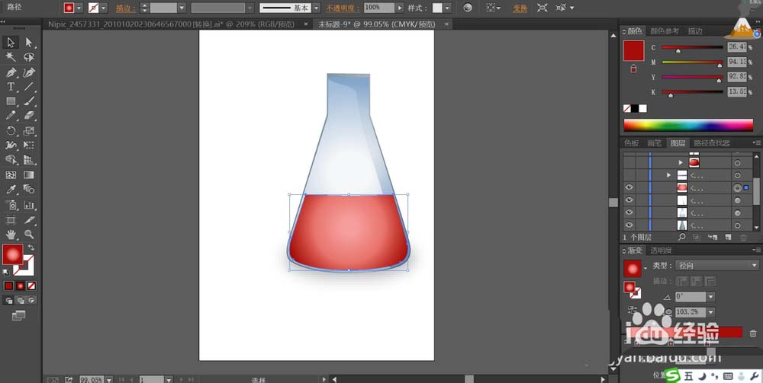Switch to 透明度 panel tab
The height and width of the screenshot is (383, 763).
661,251
